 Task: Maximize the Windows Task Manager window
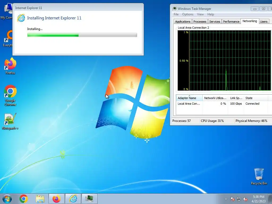(x=263, y=9)
